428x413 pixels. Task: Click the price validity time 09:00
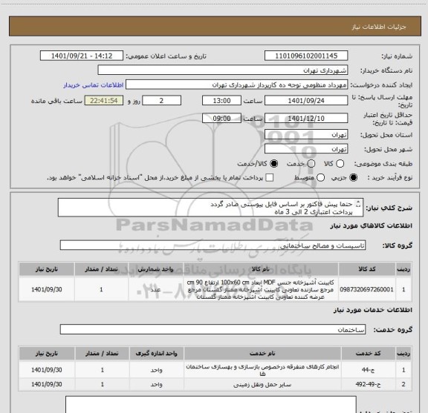(x=221, y=119)
